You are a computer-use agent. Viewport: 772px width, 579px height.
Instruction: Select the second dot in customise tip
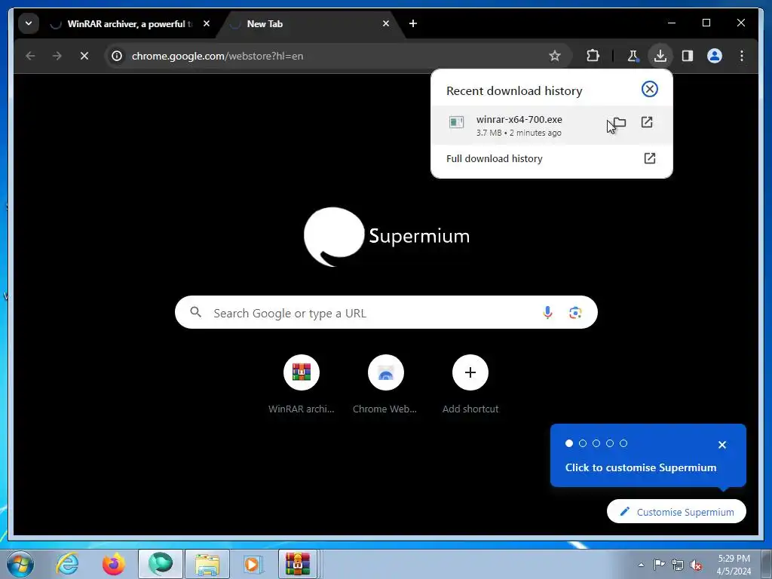583,443
